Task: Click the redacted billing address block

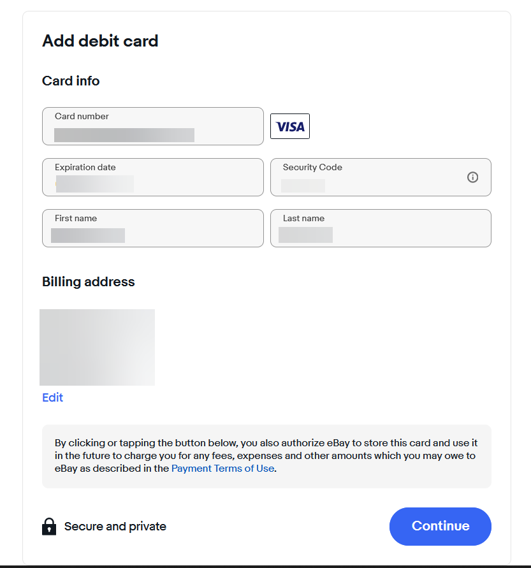Action: (97, 347)
